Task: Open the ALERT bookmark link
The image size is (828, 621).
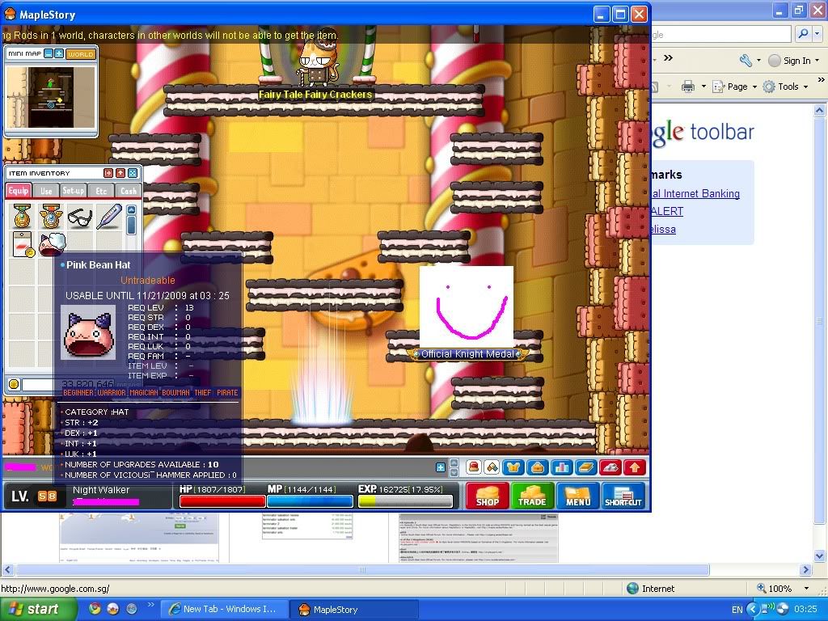Action: (x=667, y=211)
